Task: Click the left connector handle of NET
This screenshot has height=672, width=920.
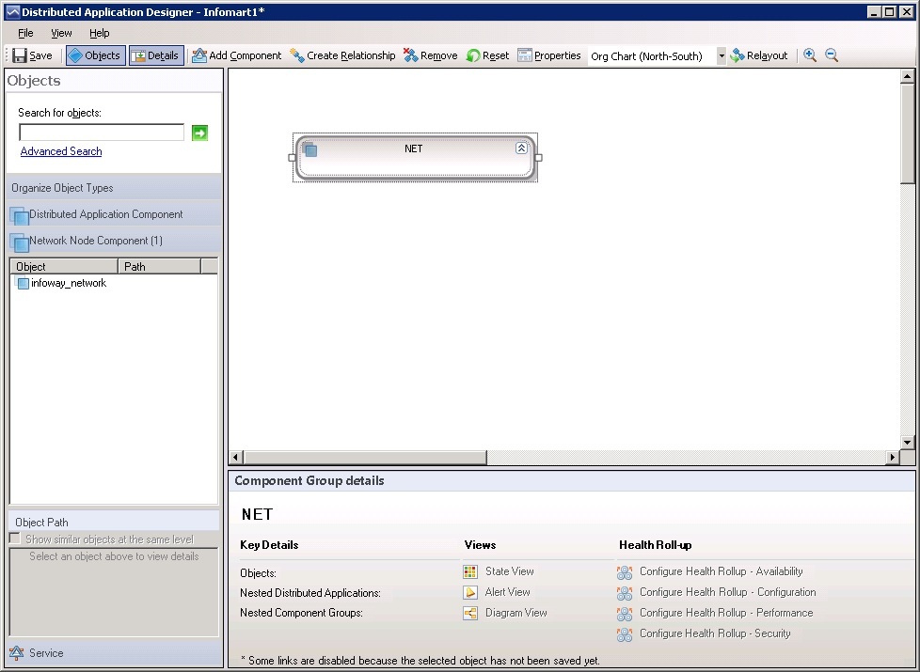Action: 293,158
